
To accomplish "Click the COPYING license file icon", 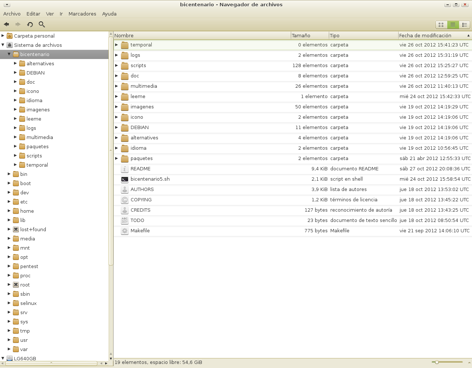I will coord(125,200).
